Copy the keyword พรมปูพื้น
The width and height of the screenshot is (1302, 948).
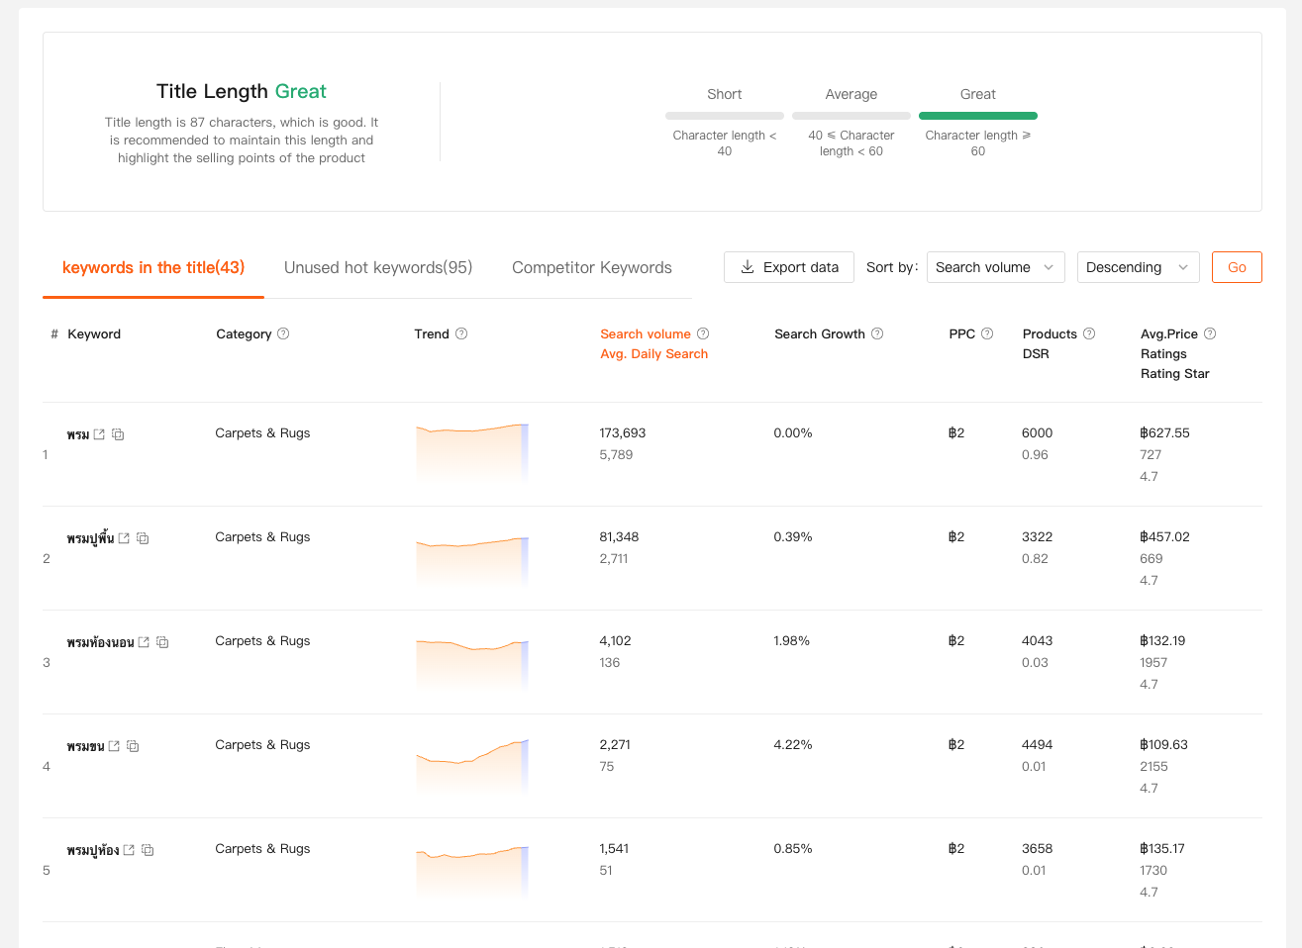(143, 538)
